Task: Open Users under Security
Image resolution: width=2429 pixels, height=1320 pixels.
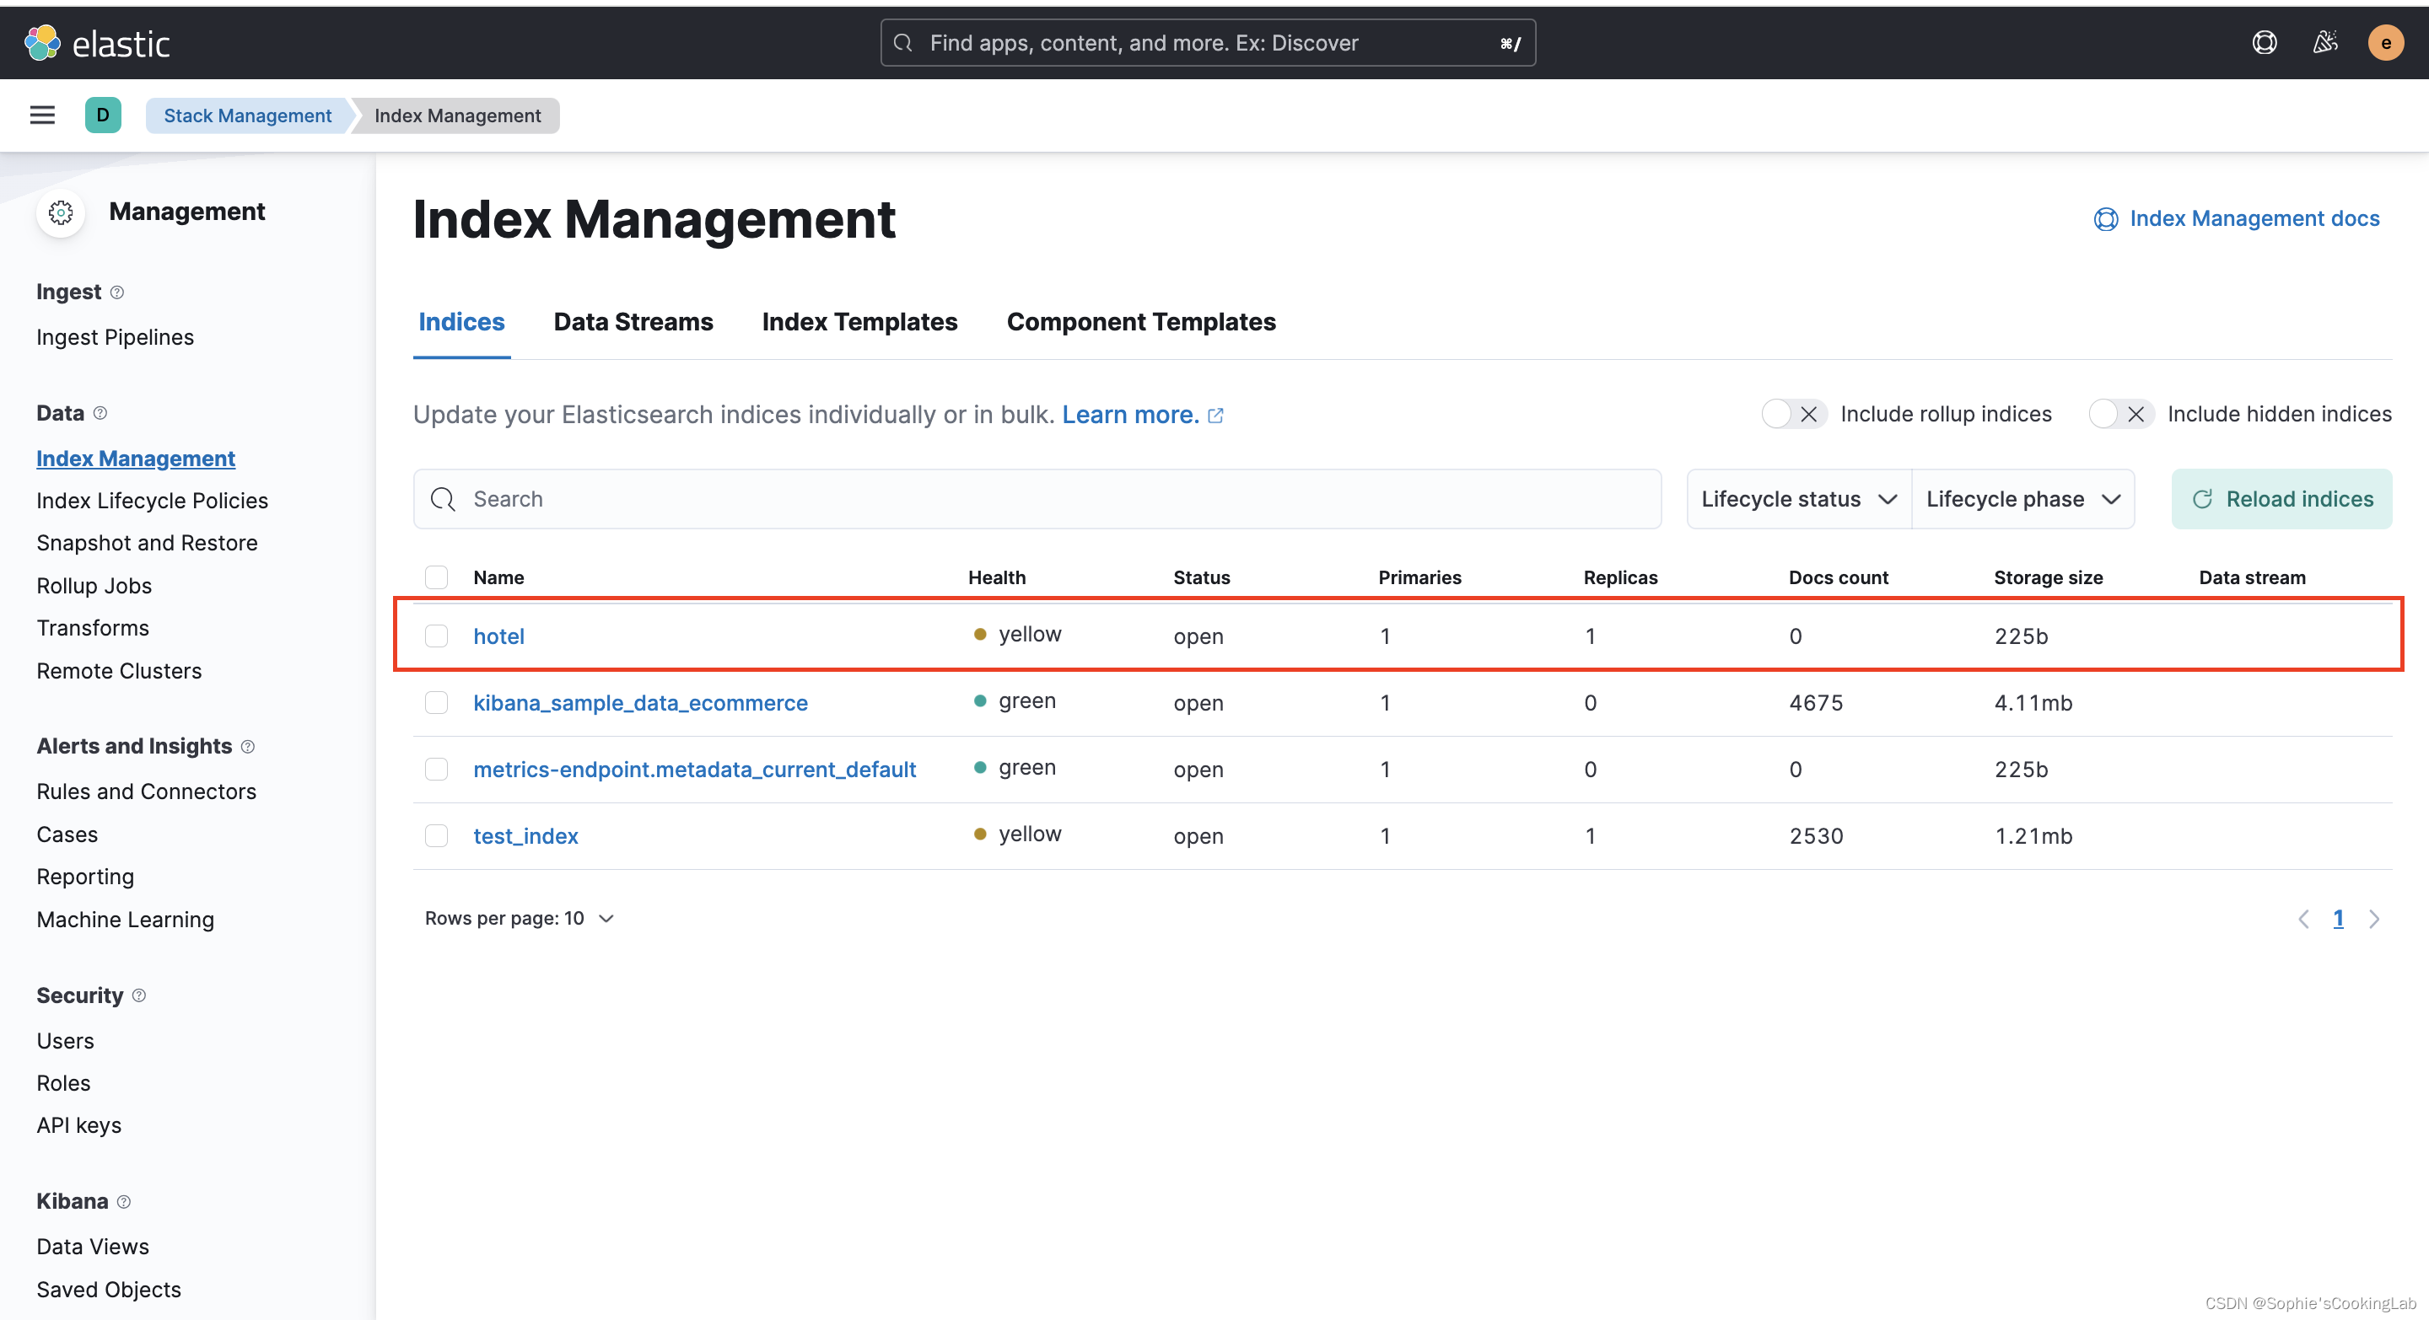Action: (65, 1040)
